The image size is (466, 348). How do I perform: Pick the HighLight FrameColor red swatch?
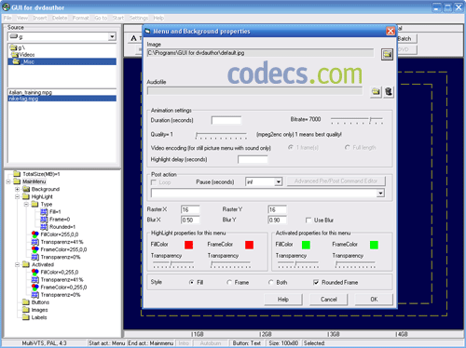click(x=249, y=245)
